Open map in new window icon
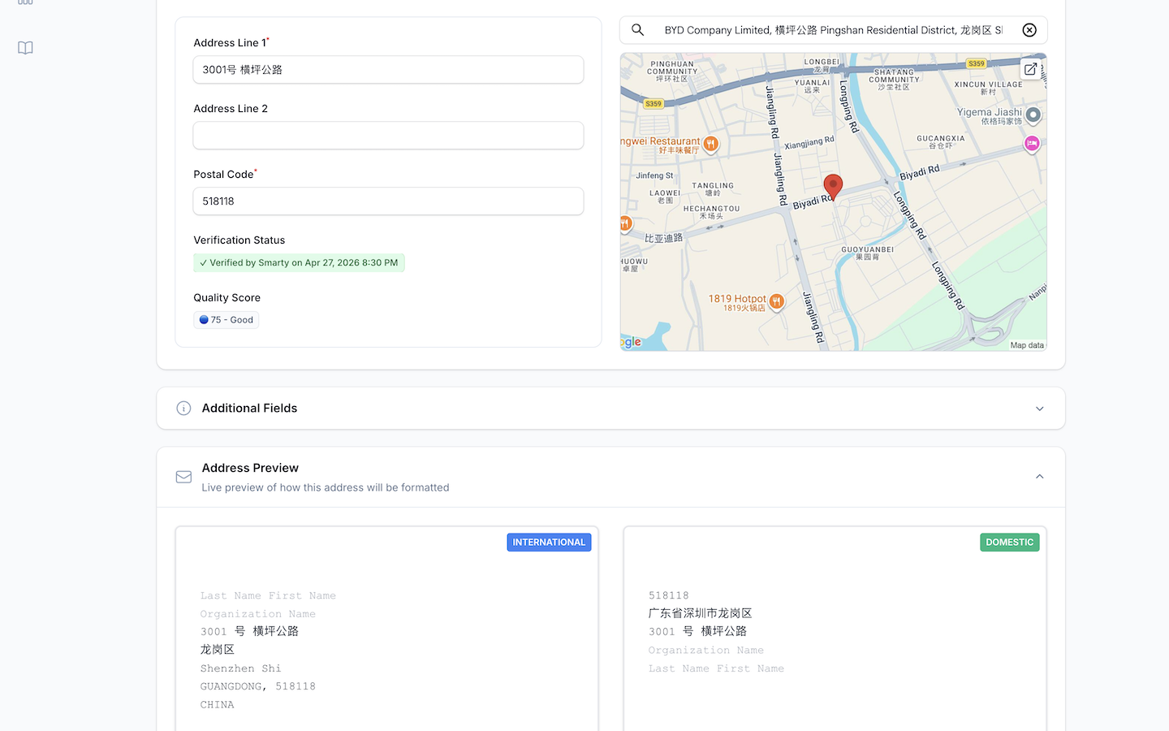The width and height of the screenshot is (1169, 731). tap(1030, 69)
